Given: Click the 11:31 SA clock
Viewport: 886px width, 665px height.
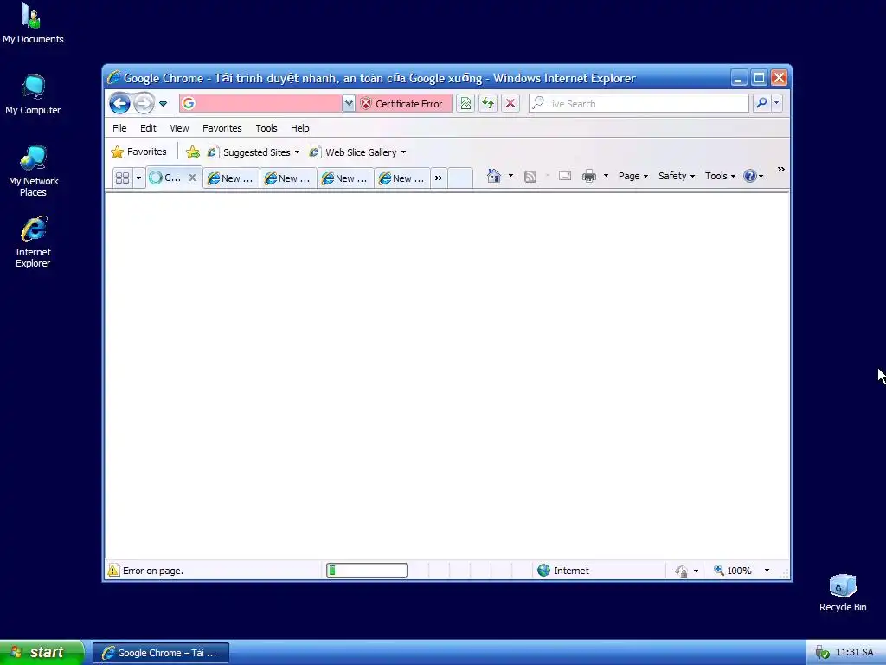Looking at the screenshot, I should coord(854,653).
